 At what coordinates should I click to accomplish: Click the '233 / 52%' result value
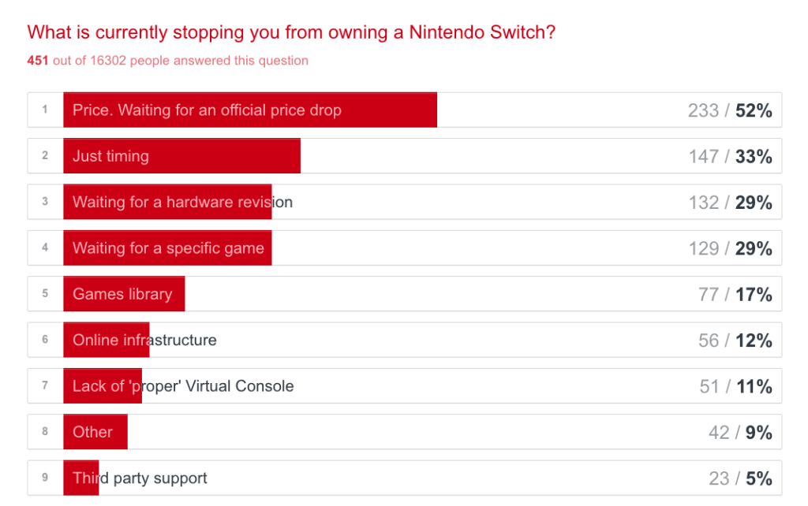(x=729, y=111)
